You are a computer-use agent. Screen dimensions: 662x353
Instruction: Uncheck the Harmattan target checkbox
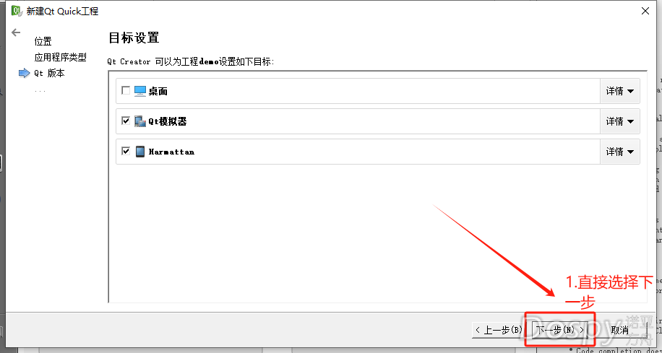click(126, 151)
